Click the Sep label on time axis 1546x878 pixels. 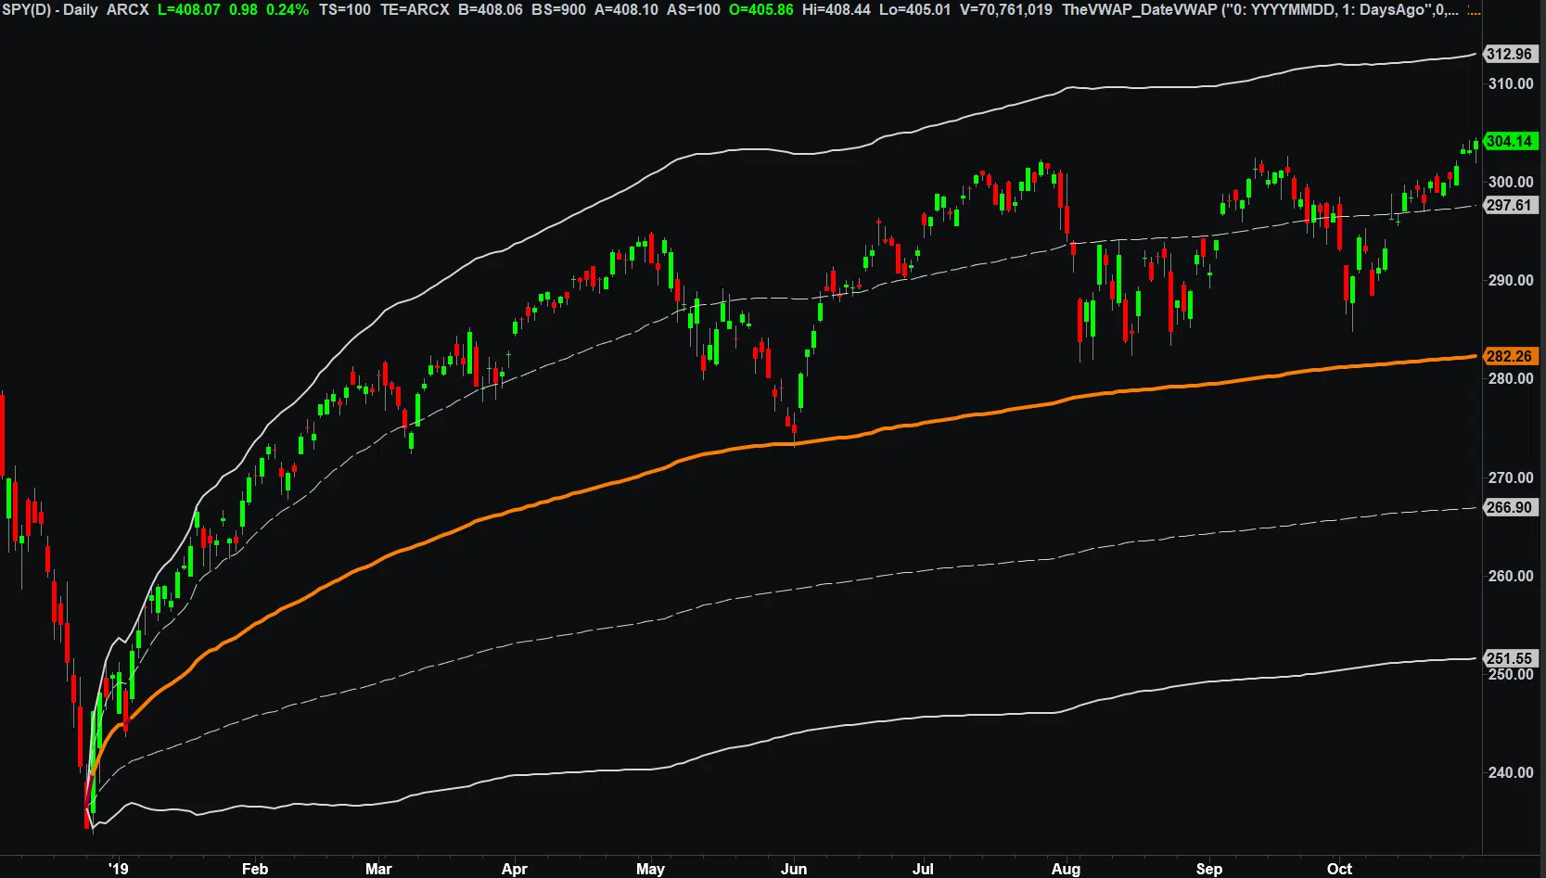1209,869
